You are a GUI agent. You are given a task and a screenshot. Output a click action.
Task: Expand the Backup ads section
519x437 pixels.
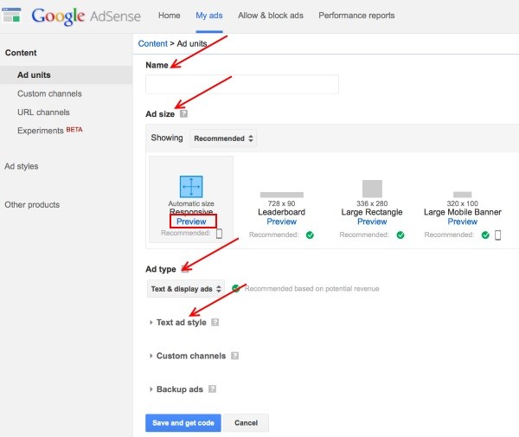point(179,389)
